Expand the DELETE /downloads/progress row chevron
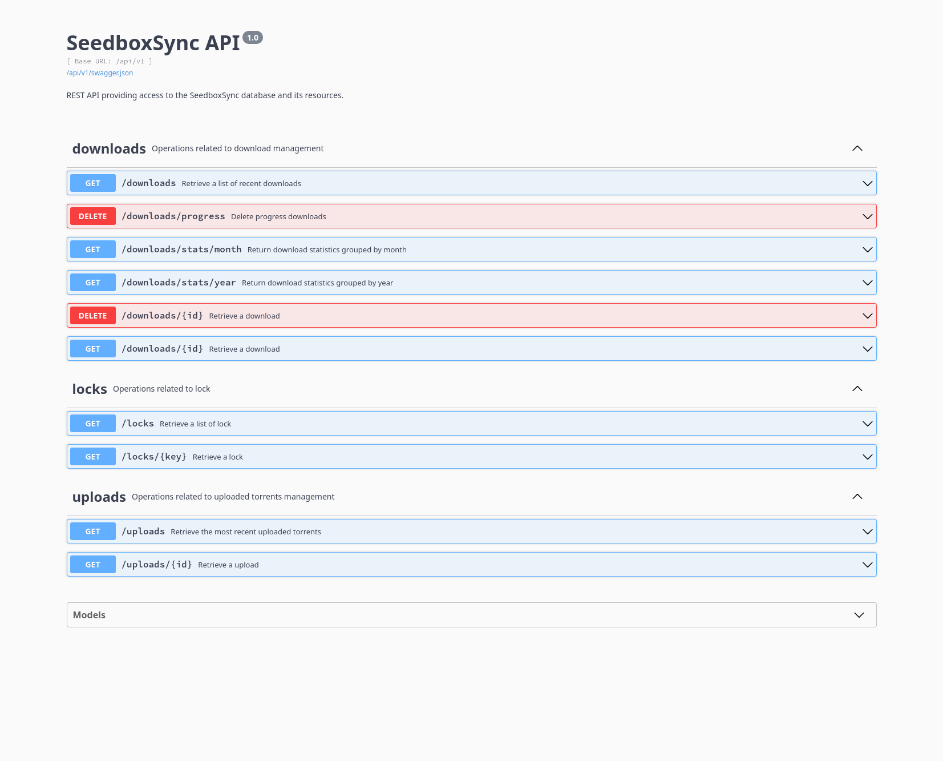 pyautogui.click(x=867, y=216)
